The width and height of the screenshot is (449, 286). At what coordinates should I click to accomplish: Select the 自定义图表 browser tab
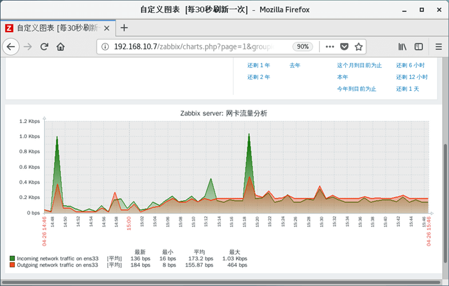[58, 28]
